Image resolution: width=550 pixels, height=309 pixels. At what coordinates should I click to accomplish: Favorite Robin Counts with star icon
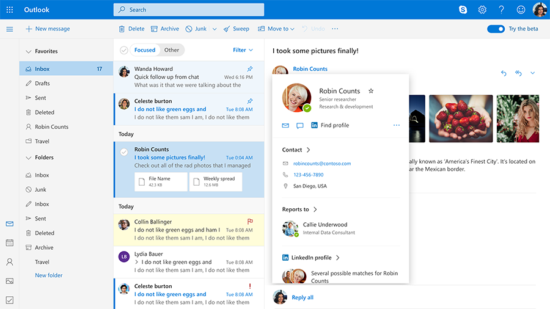pyautogui.click(x=371, y=91)
